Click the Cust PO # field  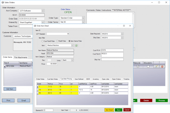point(112,50)
